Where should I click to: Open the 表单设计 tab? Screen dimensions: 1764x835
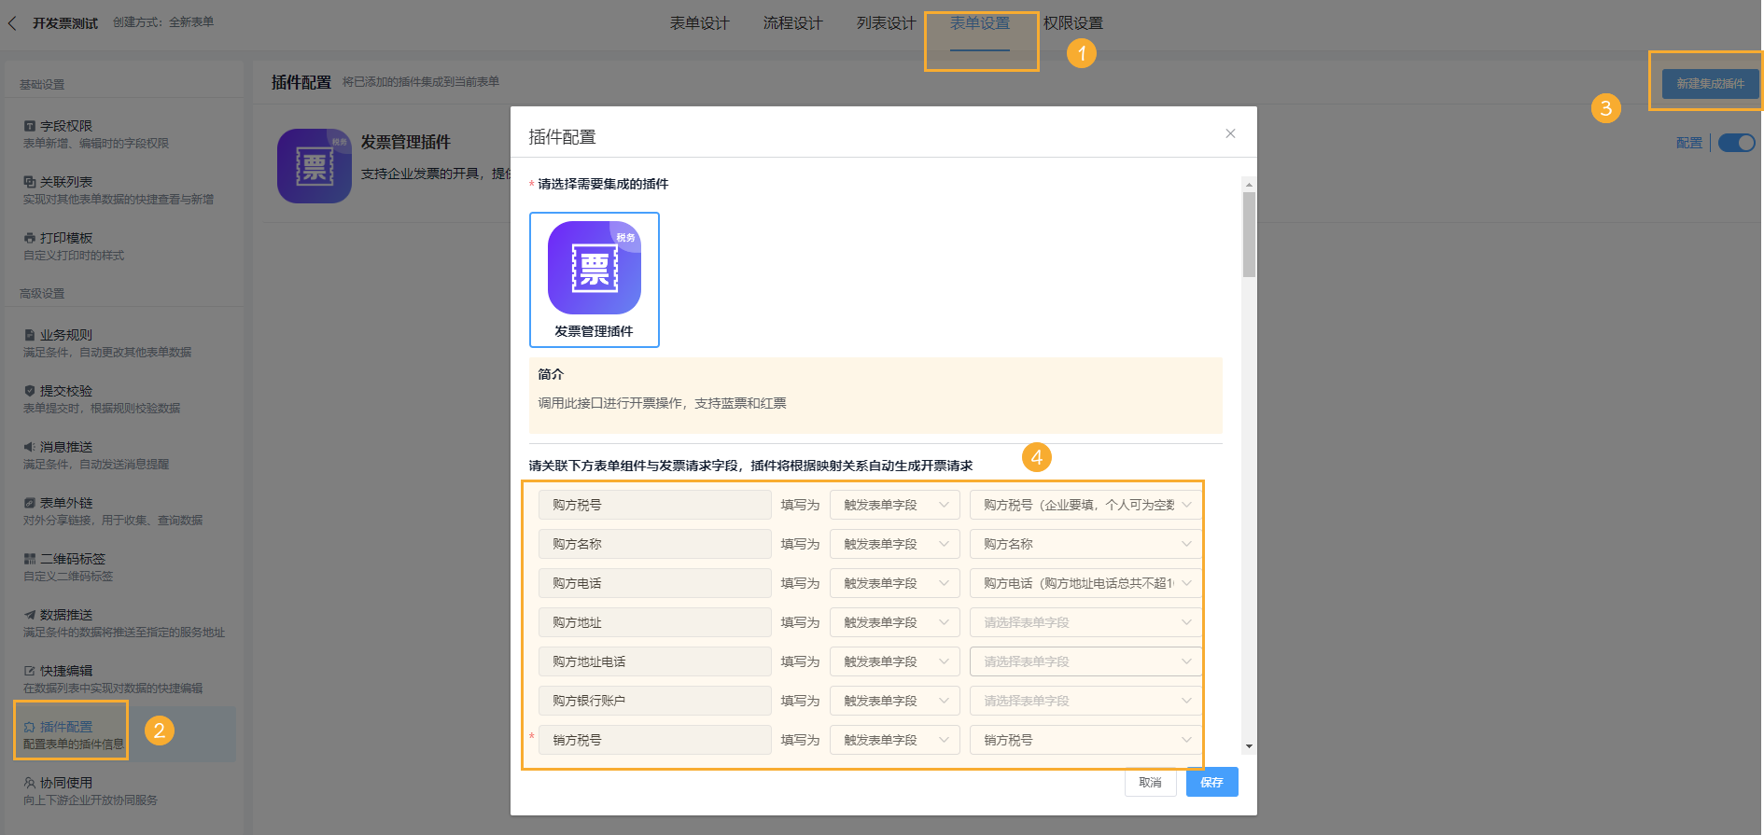coord(699,23)
